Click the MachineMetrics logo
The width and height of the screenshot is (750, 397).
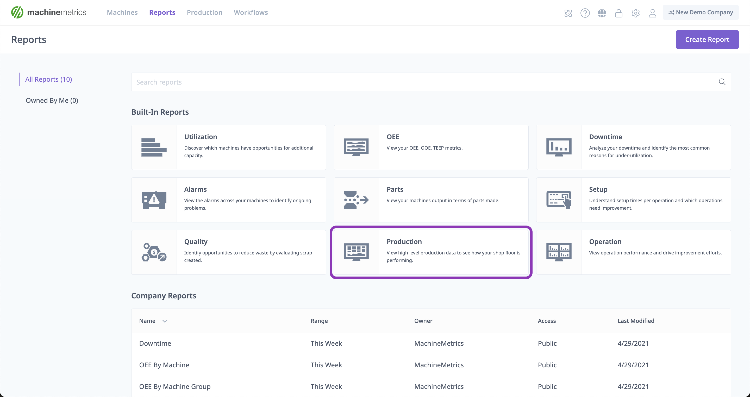(49, 12)
